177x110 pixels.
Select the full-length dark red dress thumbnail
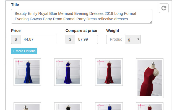pos(109,72)
